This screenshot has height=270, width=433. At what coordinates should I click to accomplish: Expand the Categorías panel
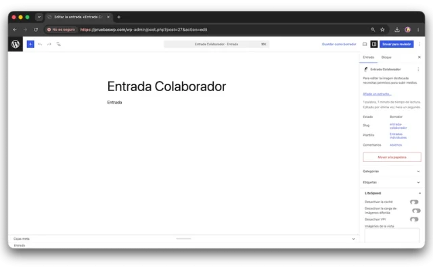point(392,171)
